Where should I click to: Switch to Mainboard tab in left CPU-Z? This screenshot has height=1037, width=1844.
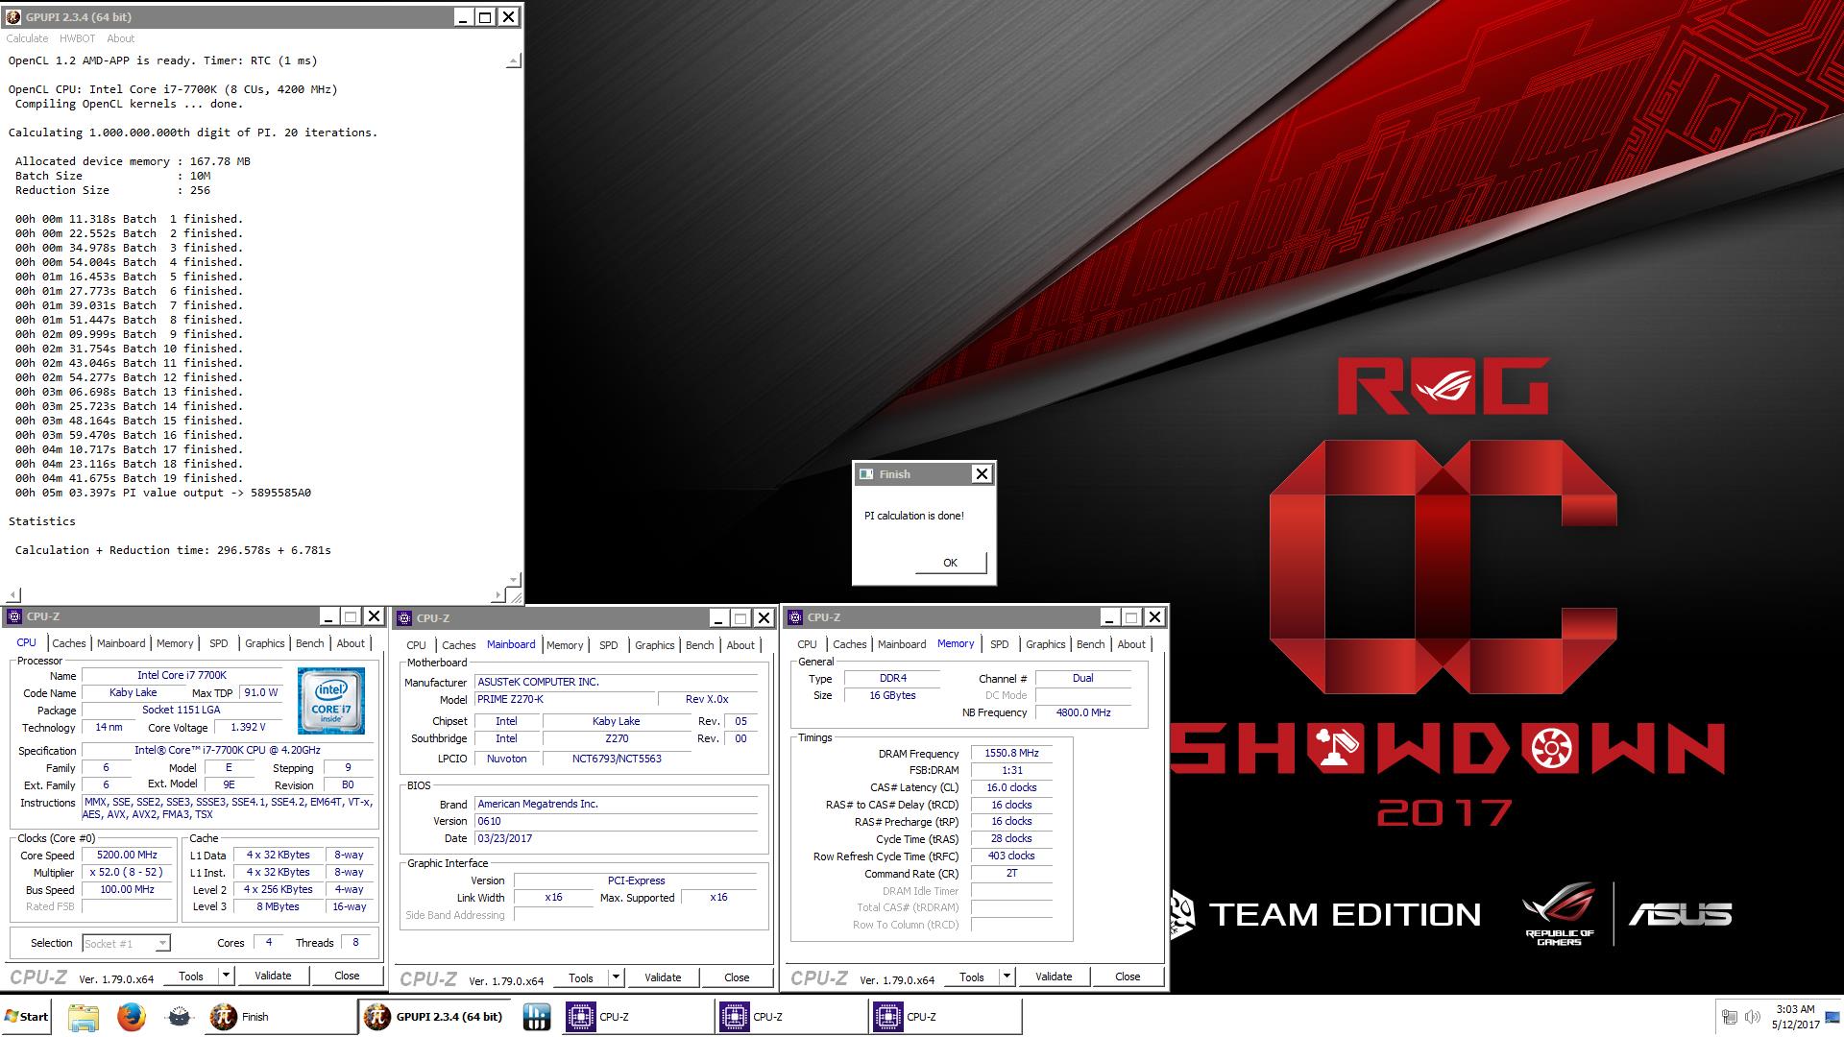click(x=121, y=643)
